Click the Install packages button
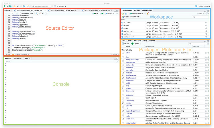The width and height of the screenshot is (214, 128). (126, 44)
